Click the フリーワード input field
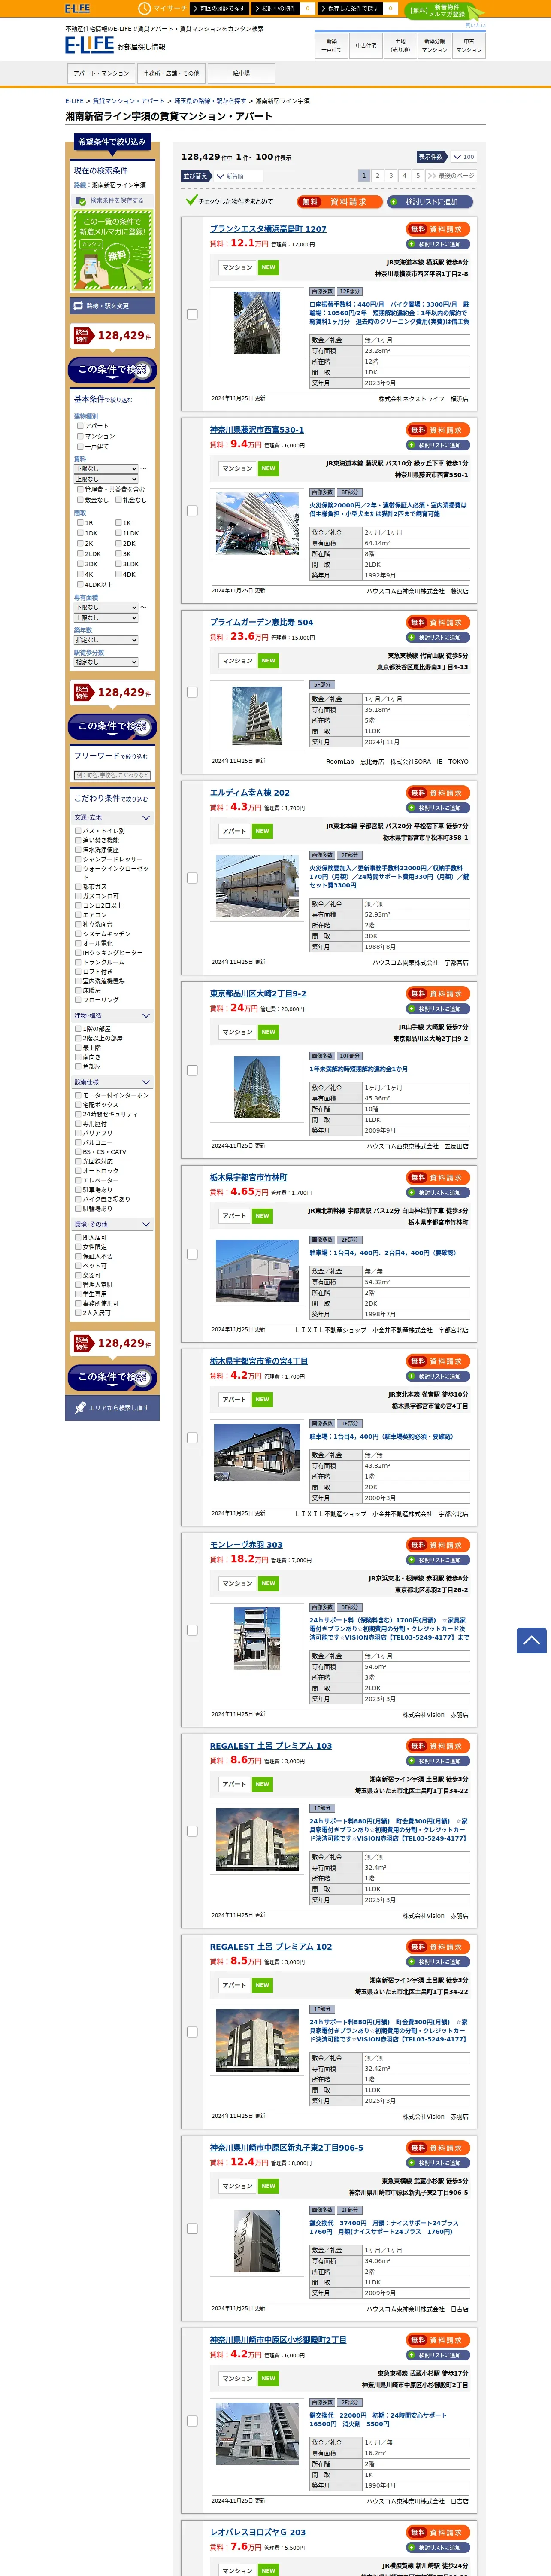 tap(112, 775)
